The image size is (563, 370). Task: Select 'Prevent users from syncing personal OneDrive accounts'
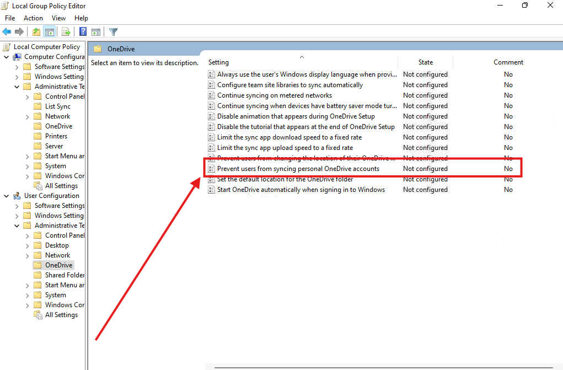coord(298,169)
